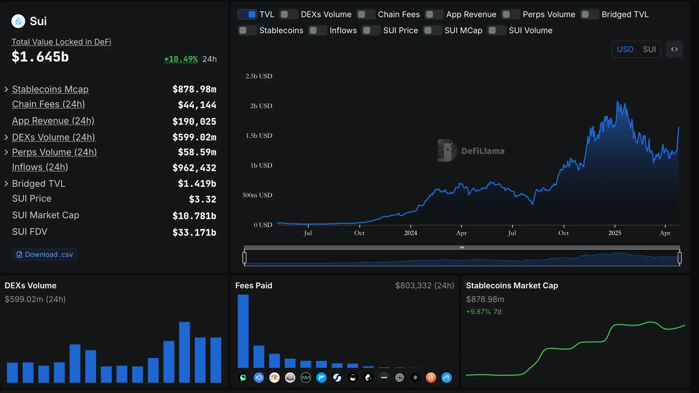
Task: Expand the Bridged TVL row chevron
Action: coord(6,184)
